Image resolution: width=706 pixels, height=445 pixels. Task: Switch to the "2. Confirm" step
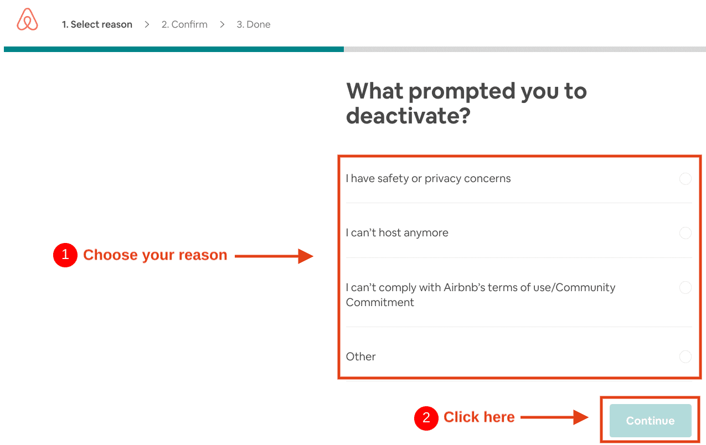point(184,24)
